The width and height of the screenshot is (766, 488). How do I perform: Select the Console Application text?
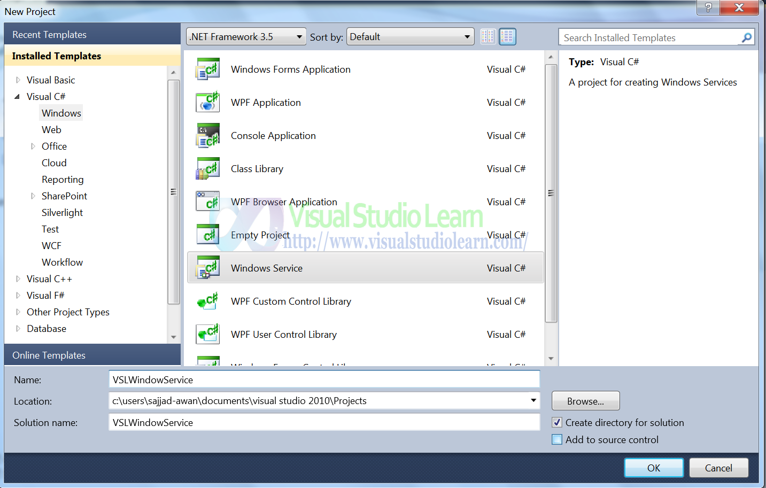[x=273, y=136]
